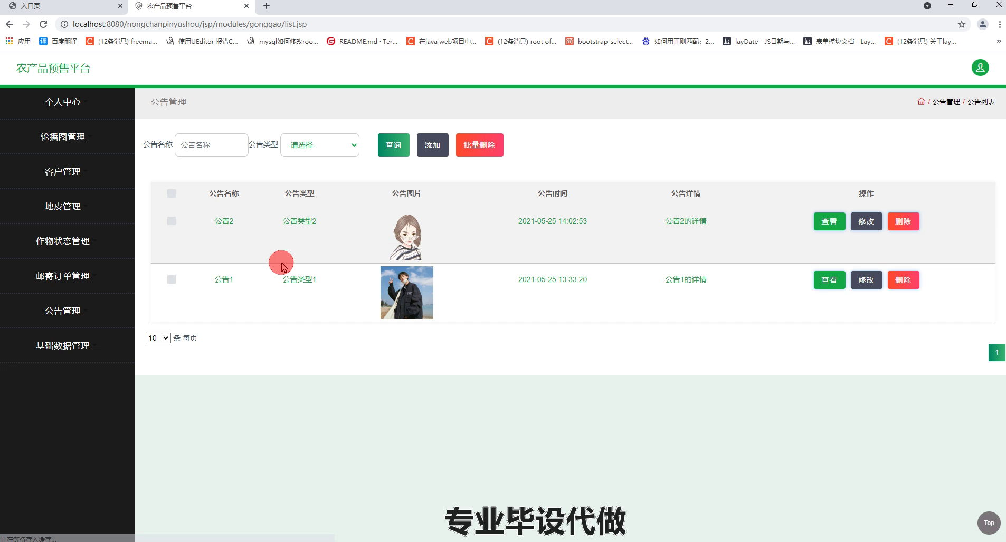Viewport: 1006px width, 542px height.
Task: Click the 公告2的详情 cell
Action: pos(686,221)
